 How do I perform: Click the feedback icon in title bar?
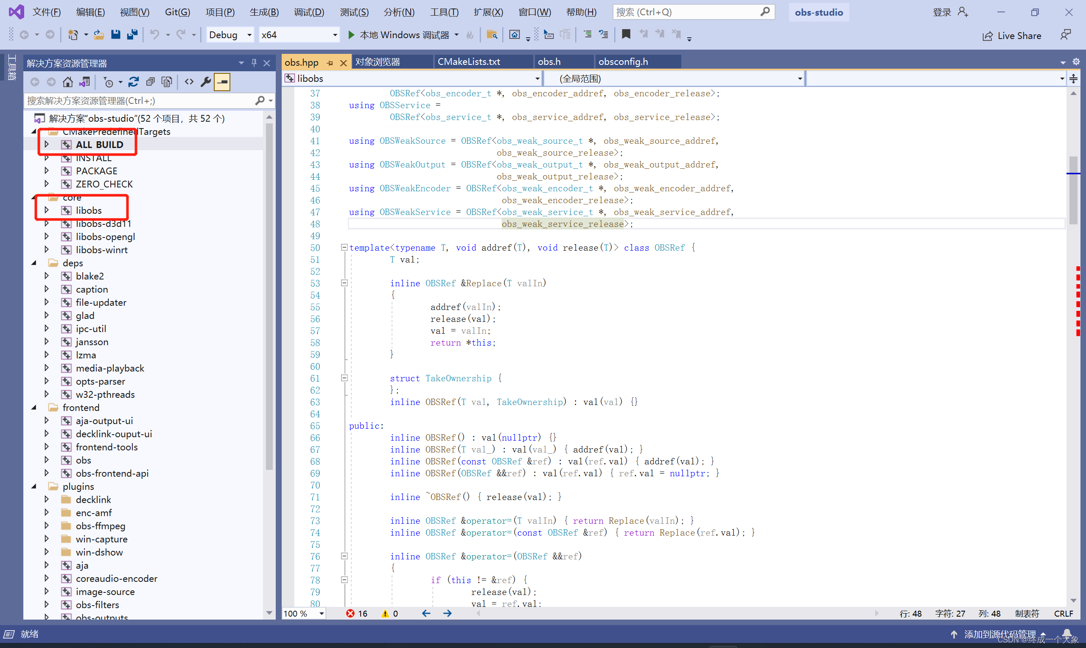[1066, 35]
